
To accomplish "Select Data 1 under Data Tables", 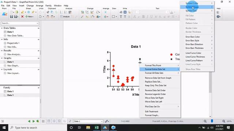I will (10, 32).
